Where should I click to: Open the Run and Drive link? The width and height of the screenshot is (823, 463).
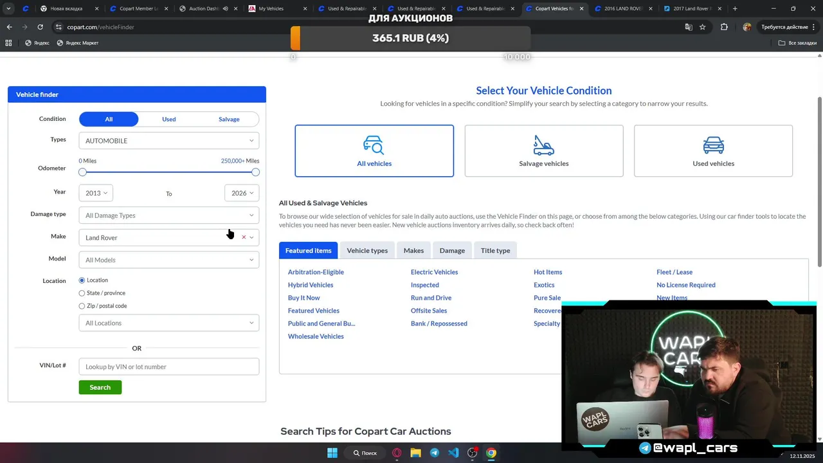[x=431, y=298]
